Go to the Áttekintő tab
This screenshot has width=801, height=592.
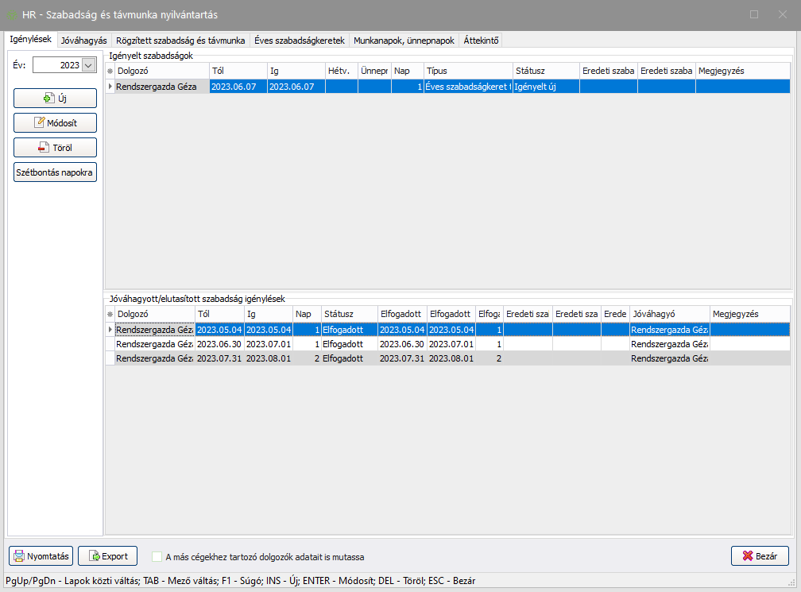click(481, 40)
